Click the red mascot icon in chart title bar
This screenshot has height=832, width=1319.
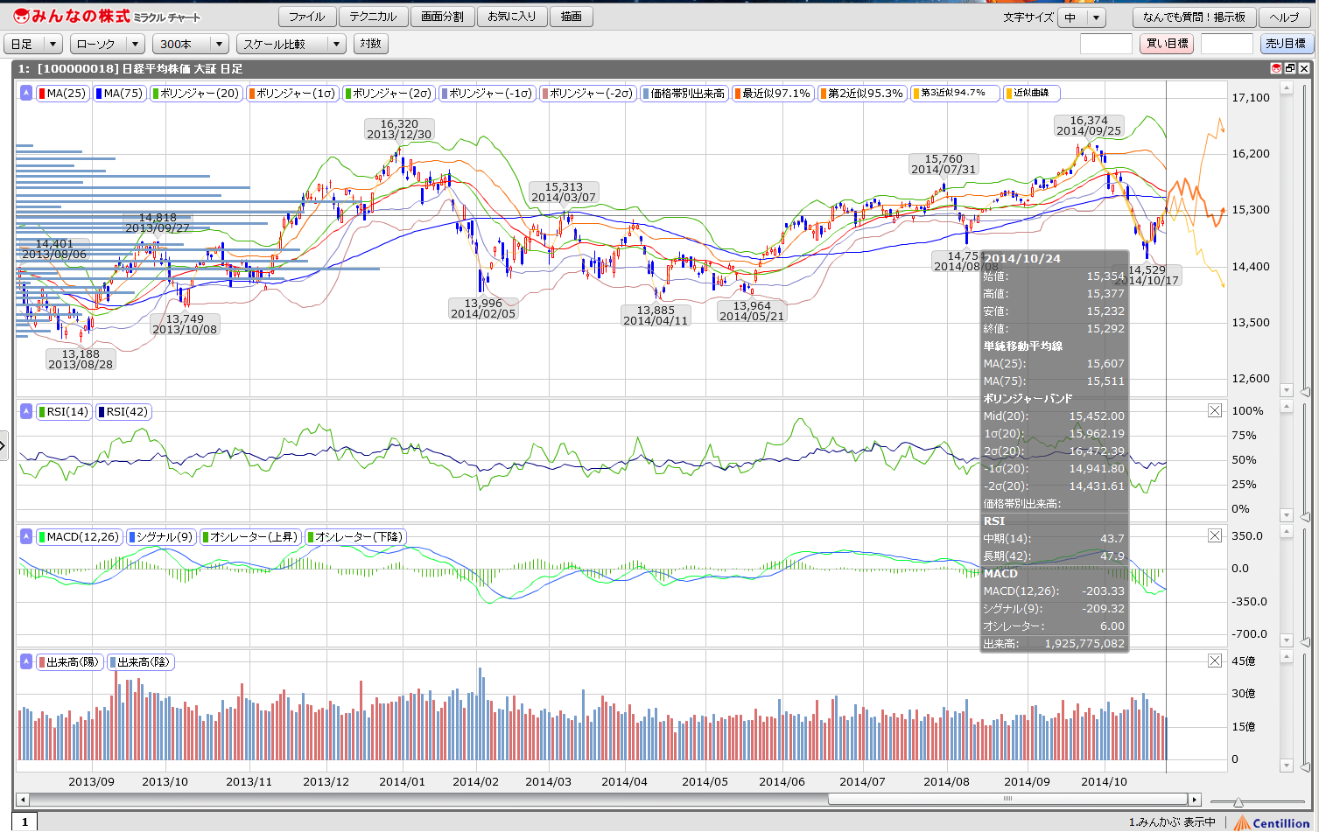[1276, 68]
